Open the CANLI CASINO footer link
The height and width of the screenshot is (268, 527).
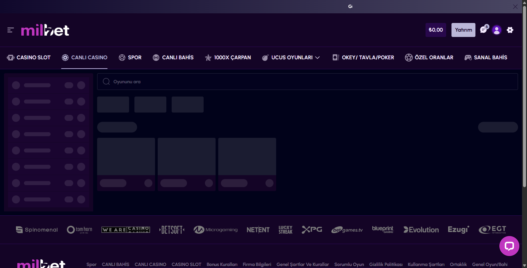(x=150, y=264)
